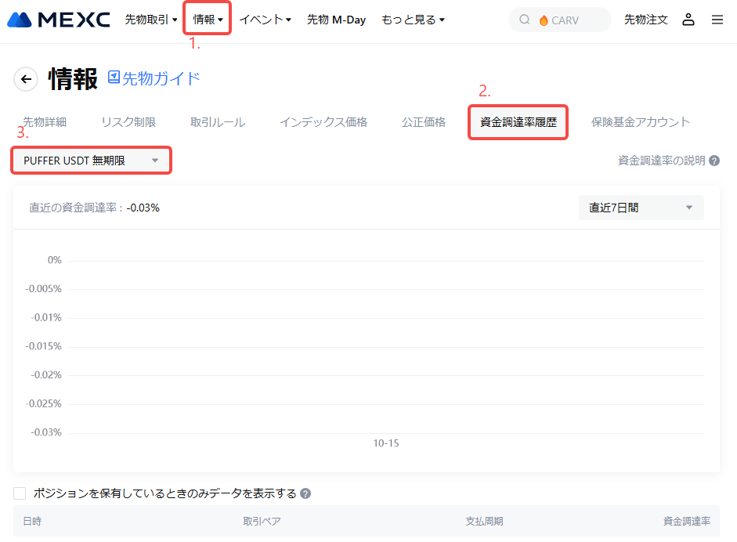Click the question mark icon beside position checkbox
The height and width of the screenshot is (542, 737).
pyautogui.click(x=305, y=493)
